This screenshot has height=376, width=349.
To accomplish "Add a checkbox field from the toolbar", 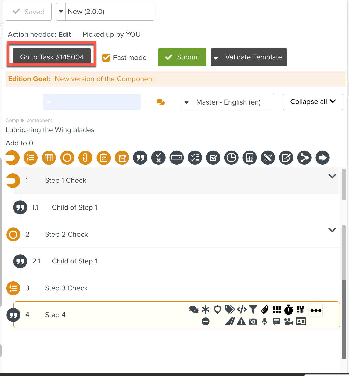I will (x=213, y=158).
